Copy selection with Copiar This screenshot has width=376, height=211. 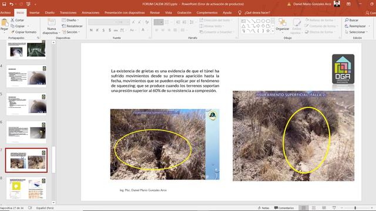tap(18, 26)
